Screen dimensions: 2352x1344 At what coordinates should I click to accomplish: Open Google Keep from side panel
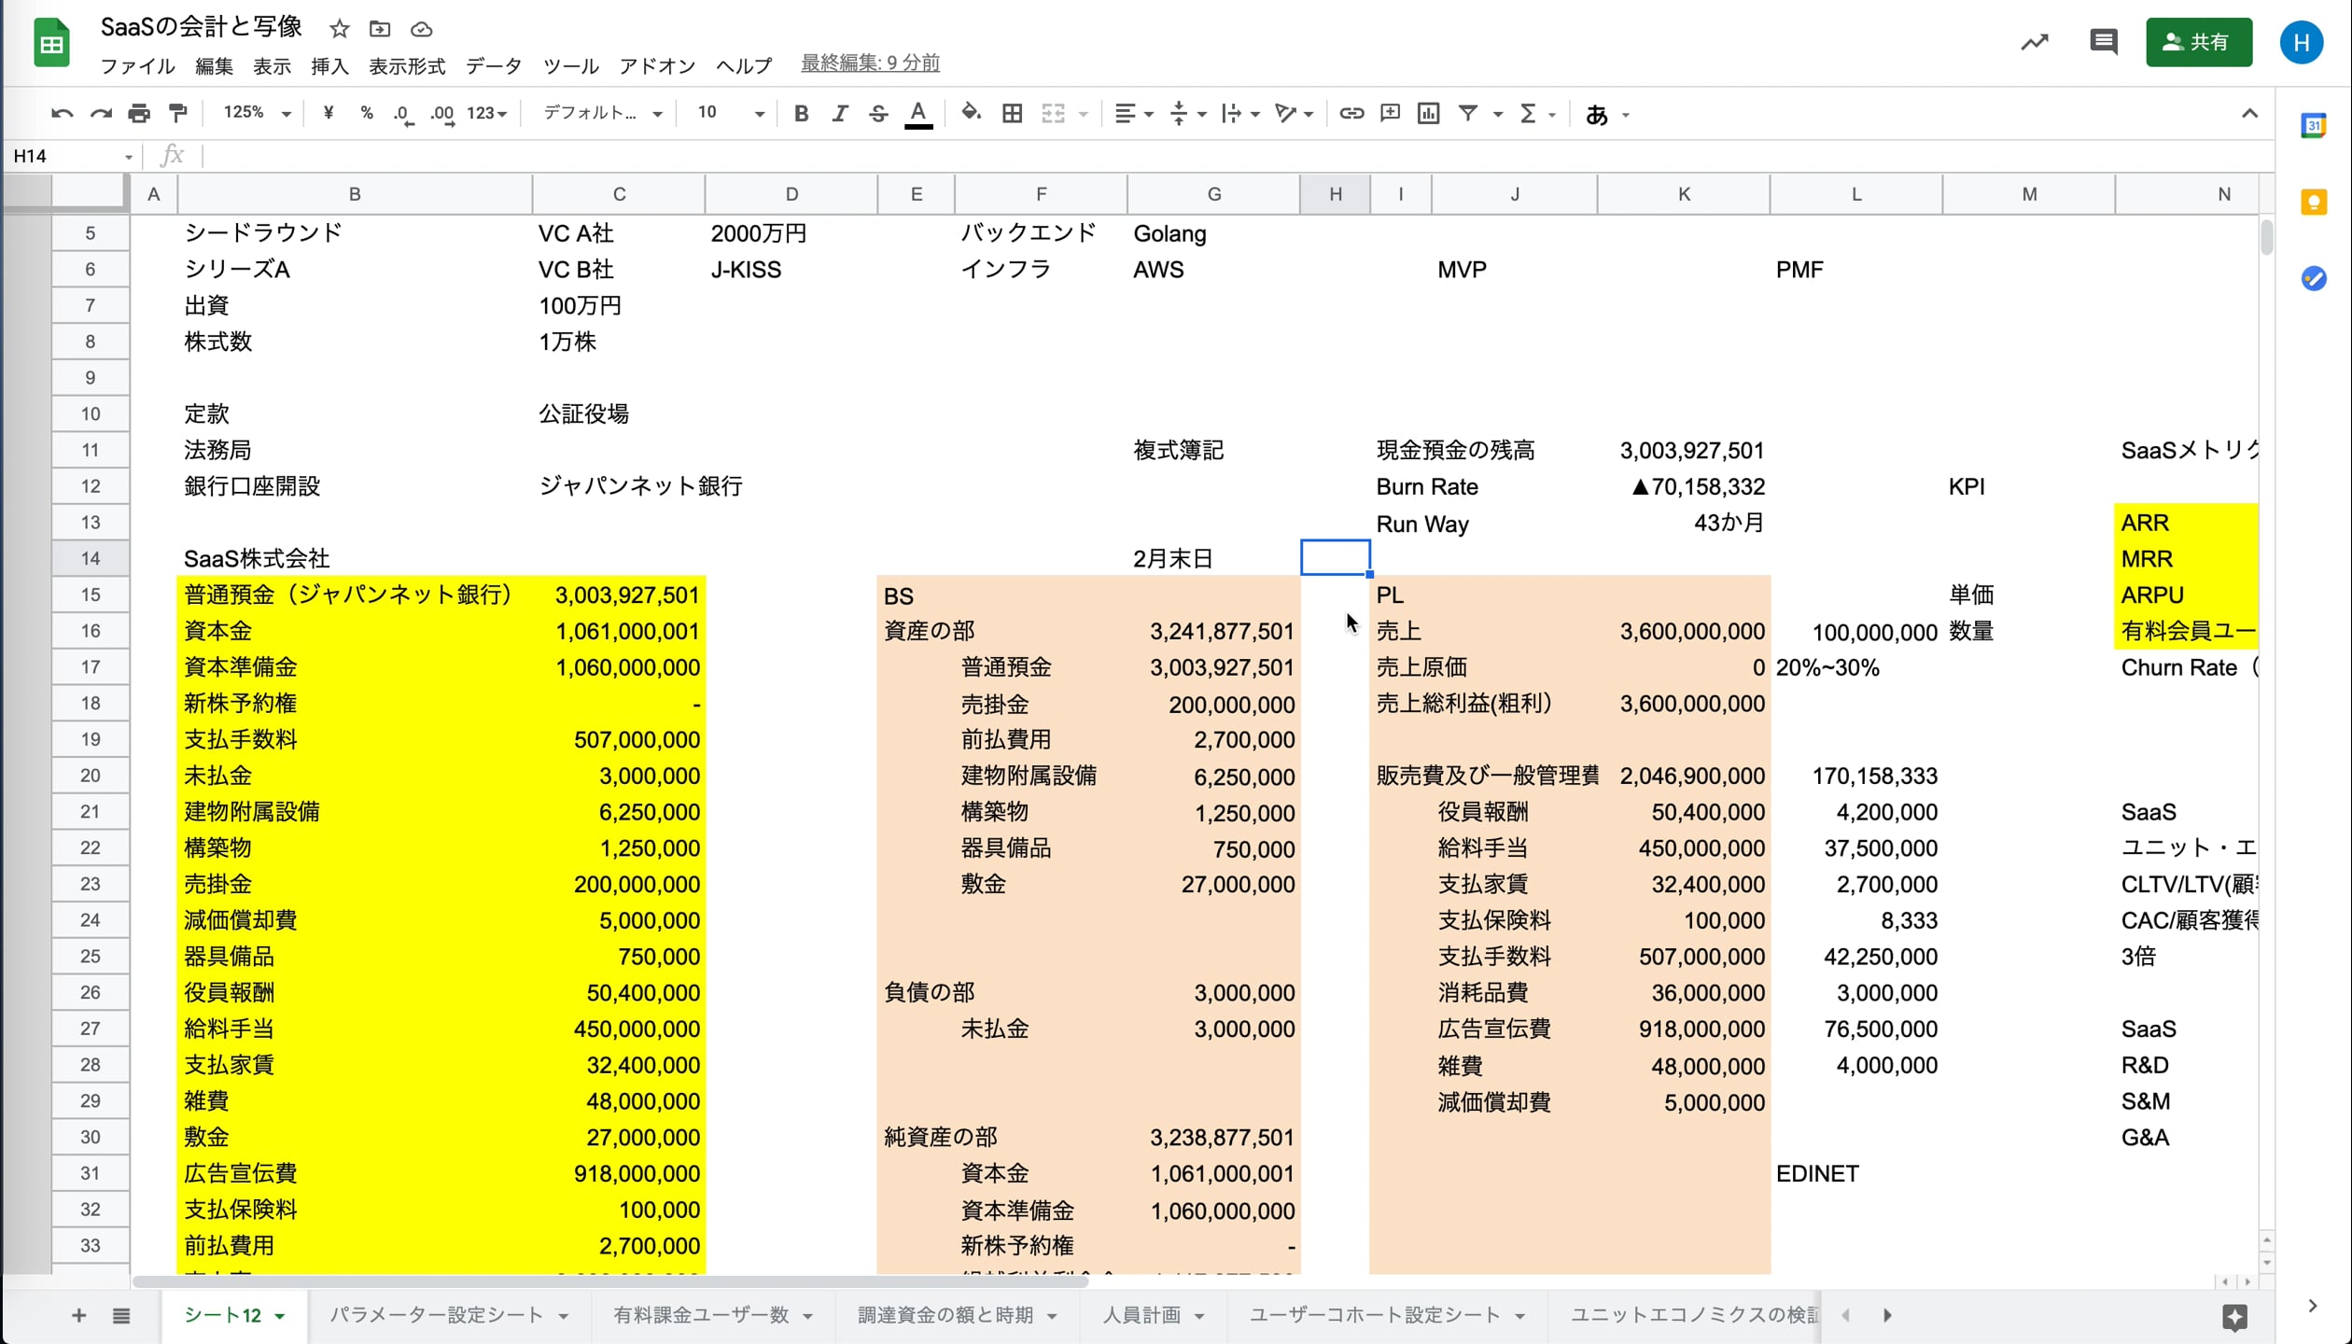pyautogui.click(x=2314, y=203)
